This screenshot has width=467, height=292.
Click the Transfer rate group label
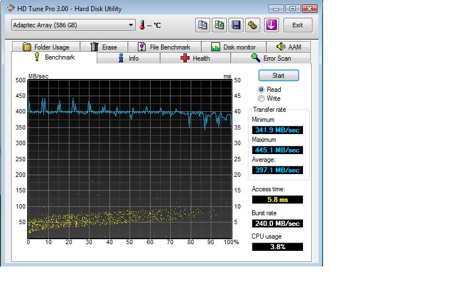pyautogui.click(x=270, y=110)
